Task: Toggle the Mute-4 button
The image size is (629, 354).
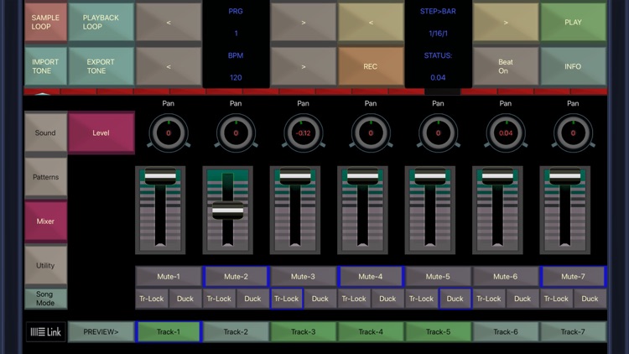Action: pos(371,277)
